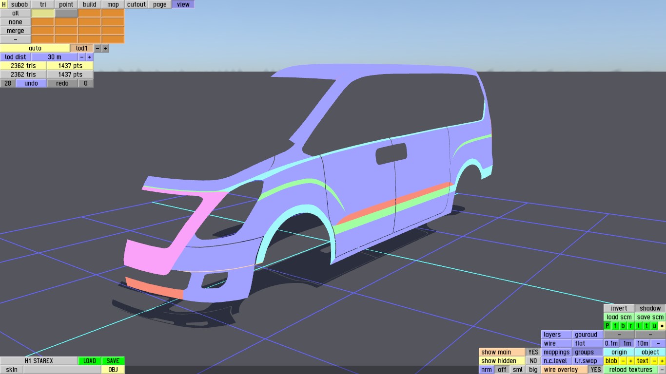Increase the lod dist value
This screenshot has height=374, width=666.
[90, 57]
